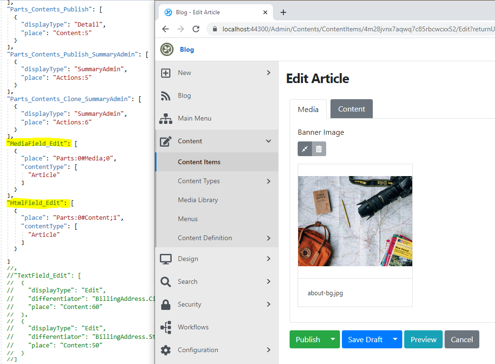This screenshot has height=364, width=495.
Task: Open Content Definition in sidebar
Action: point(205,238)
